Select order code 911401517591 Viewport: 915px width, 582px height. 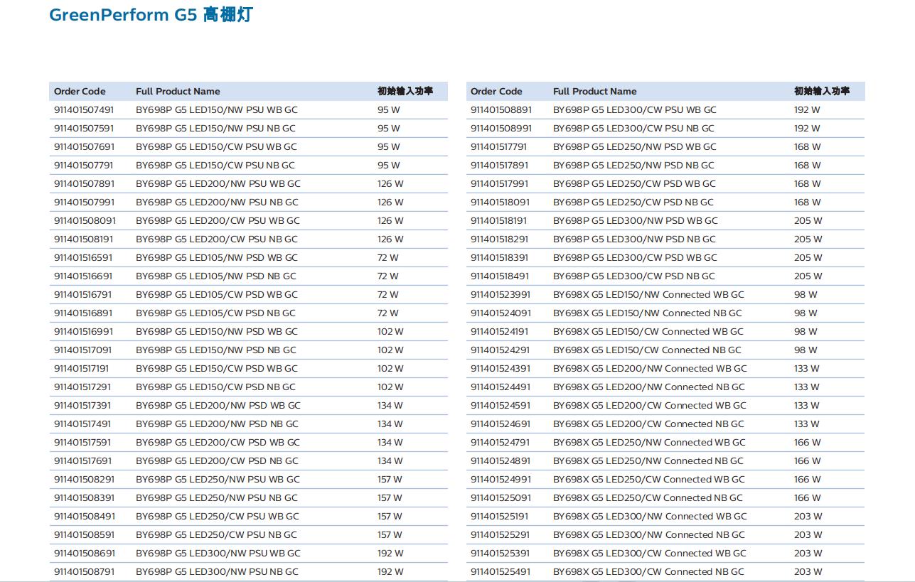point(82,443)
